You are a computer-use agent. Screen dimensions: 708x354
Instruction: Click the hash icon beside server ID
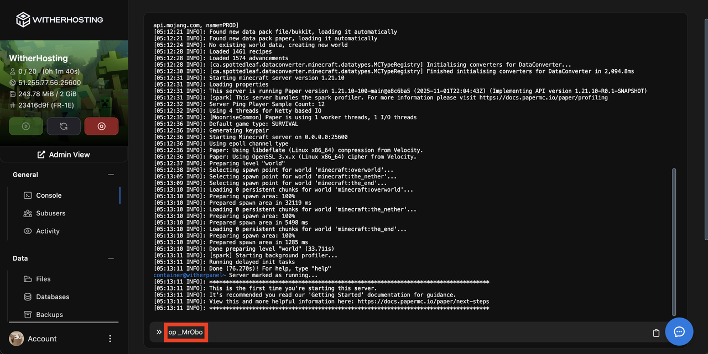[13, 105]
